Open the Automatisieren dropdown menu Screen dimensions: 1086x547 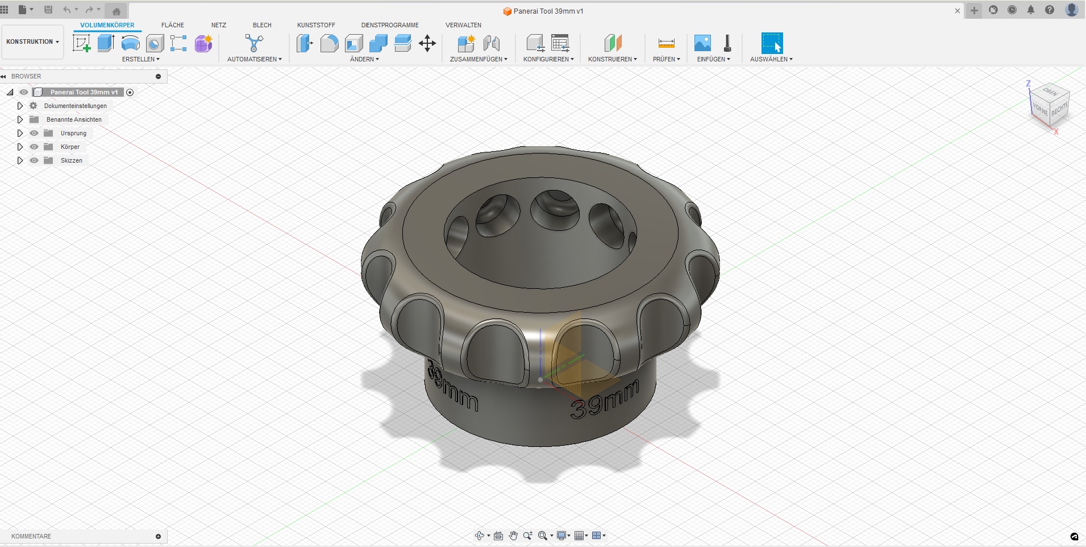point(254,59)
